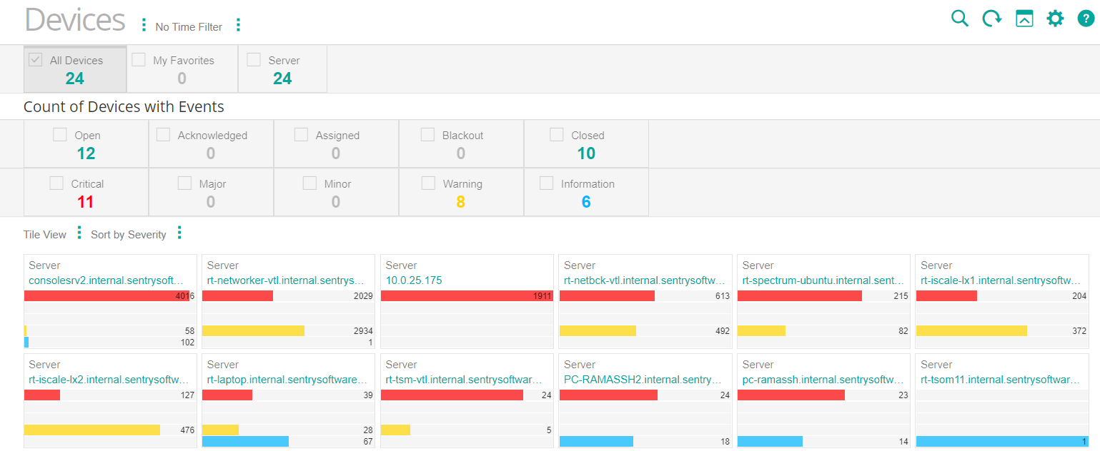Viewport: 1100px width, 451px height.
Task: Open the rt-spectrum-ubuntu device link
Action: (822, 280)
